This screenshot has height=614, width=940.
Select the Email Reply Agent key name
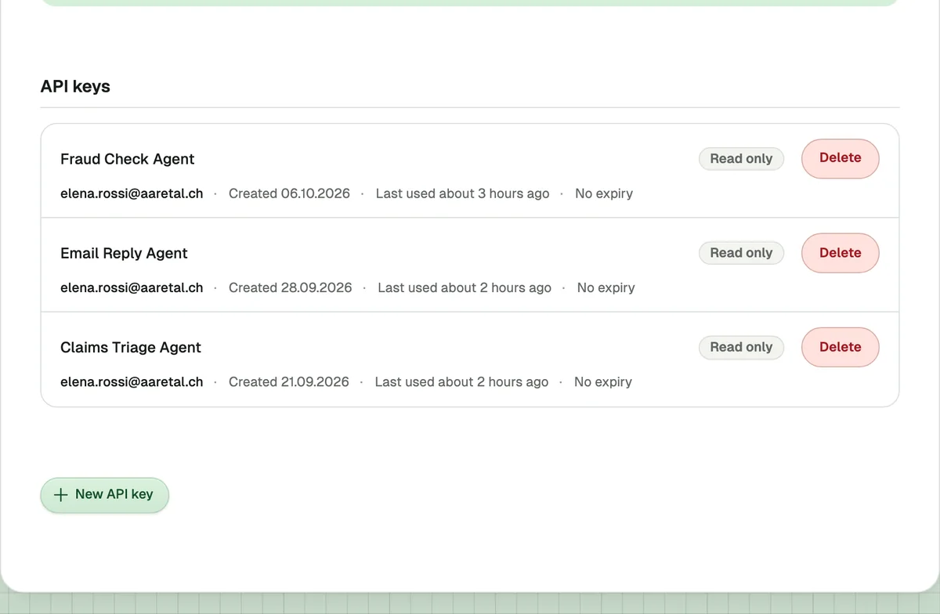coord(124,253)
